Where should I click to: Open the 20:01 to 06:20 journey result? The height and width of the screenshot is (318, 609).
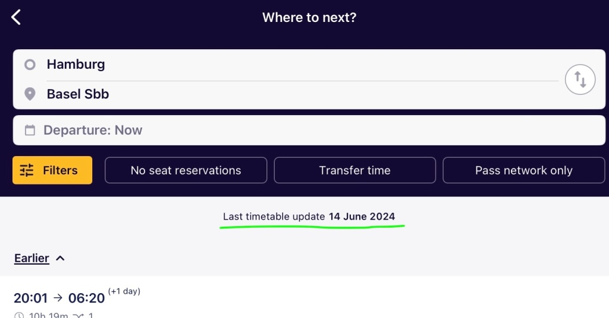(304, 297)
